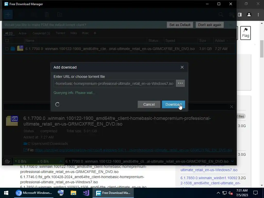Open the Windows Start menu
The image size is (264, 198).
tap(6, 193)
